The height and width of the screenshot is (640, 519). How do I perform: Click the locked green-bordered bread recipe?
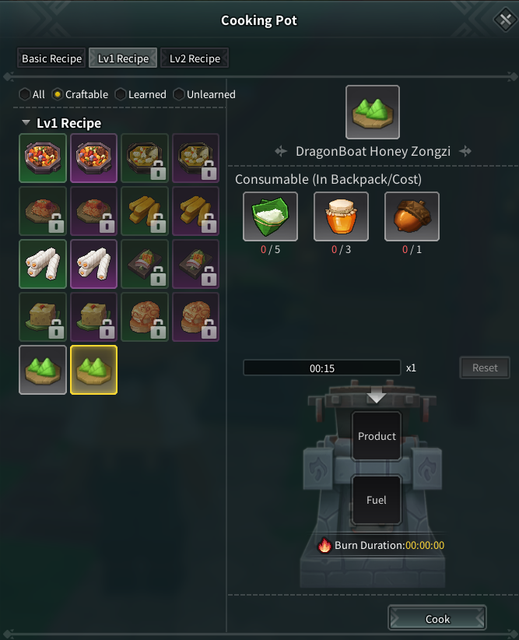click(145, 317)
